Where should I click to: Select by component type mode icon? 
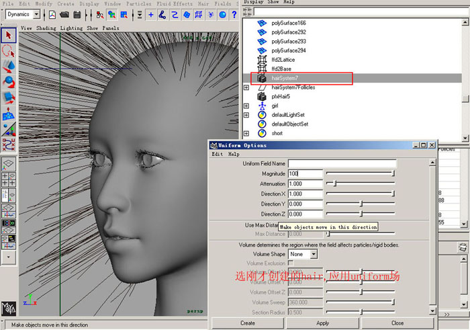(124, 14)
